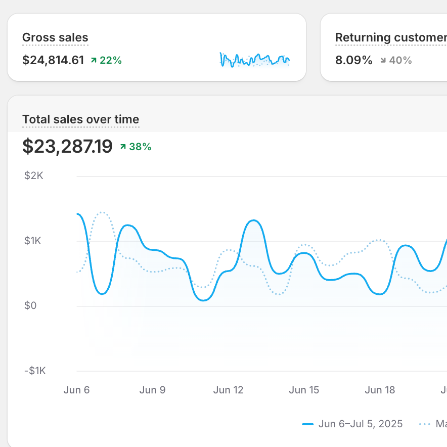This screenshot has height=447, width=447.
Task: Click the -$1K axis label
Action: pos(35,371)
